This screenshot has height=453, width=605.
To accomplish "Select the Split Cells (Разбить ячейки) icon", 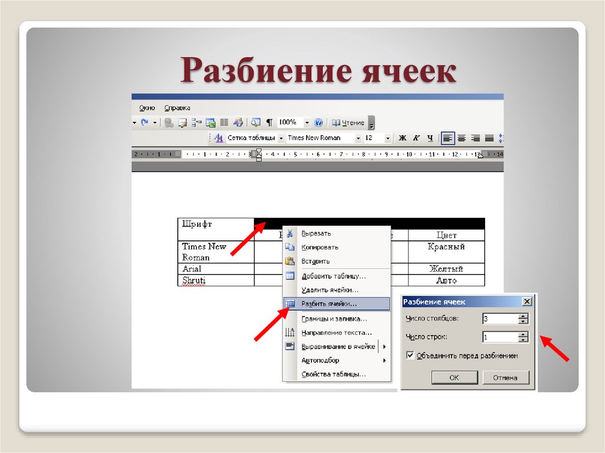I will 289,304.
